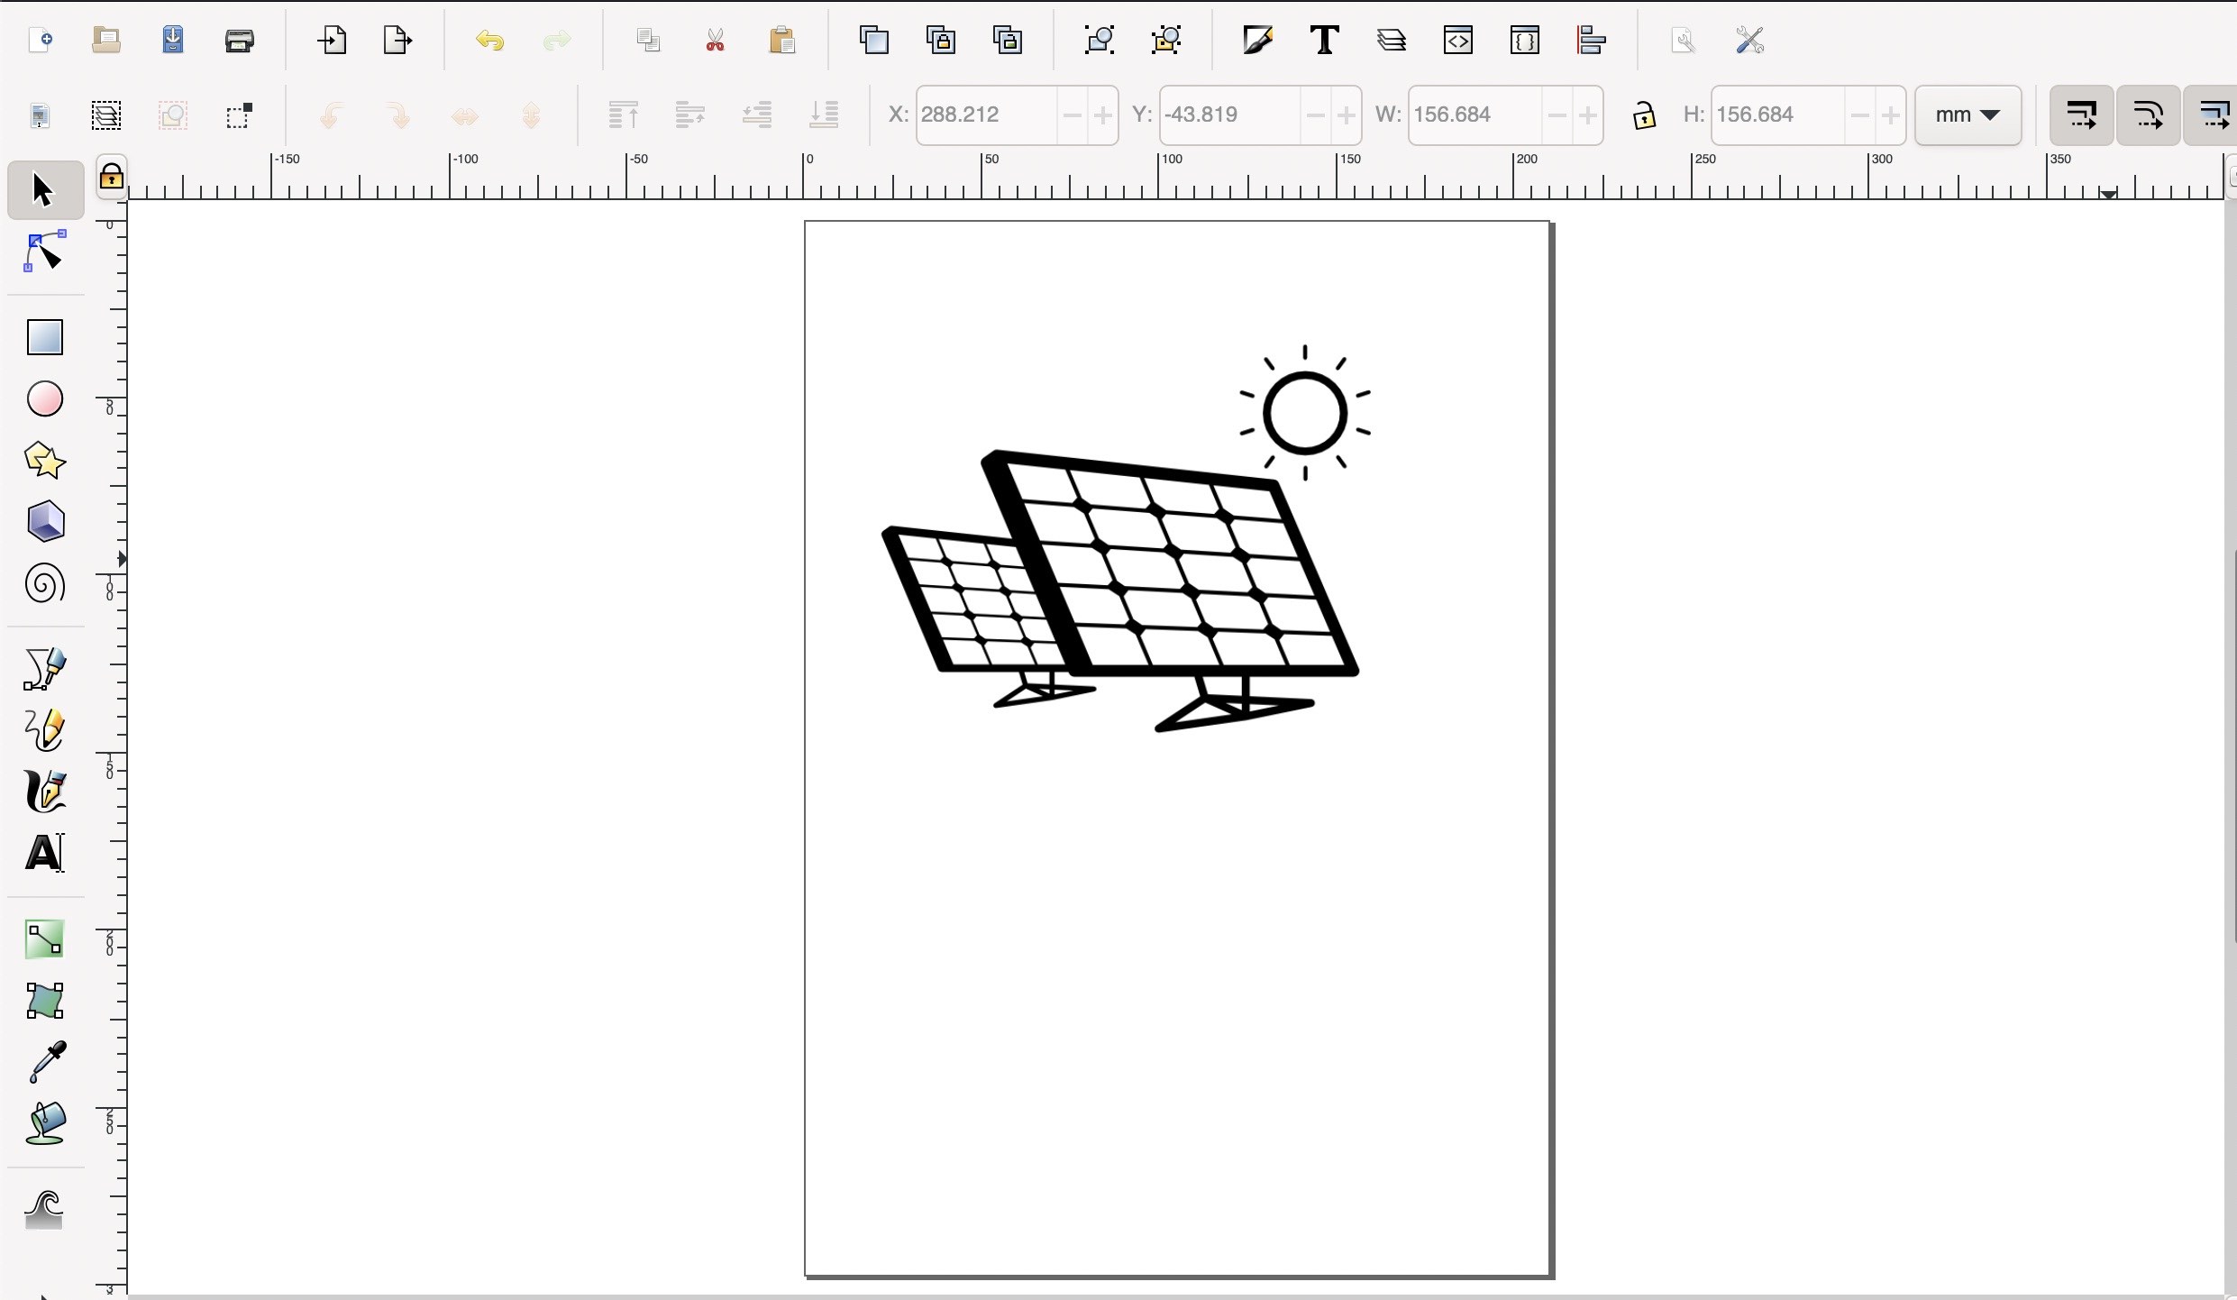Increase the W value with plus

pyautogui.click(x=1588, y=115)
